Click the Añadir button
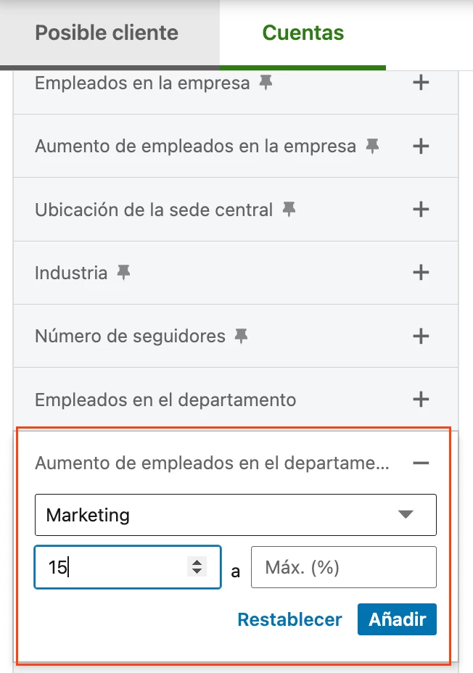Viewport: 473px width, 673px height. pyautogui.click(x=397, y=620)
